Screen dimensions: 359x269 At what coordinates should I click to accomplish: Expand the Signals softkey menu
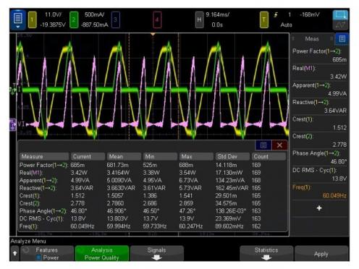(157, 254)
